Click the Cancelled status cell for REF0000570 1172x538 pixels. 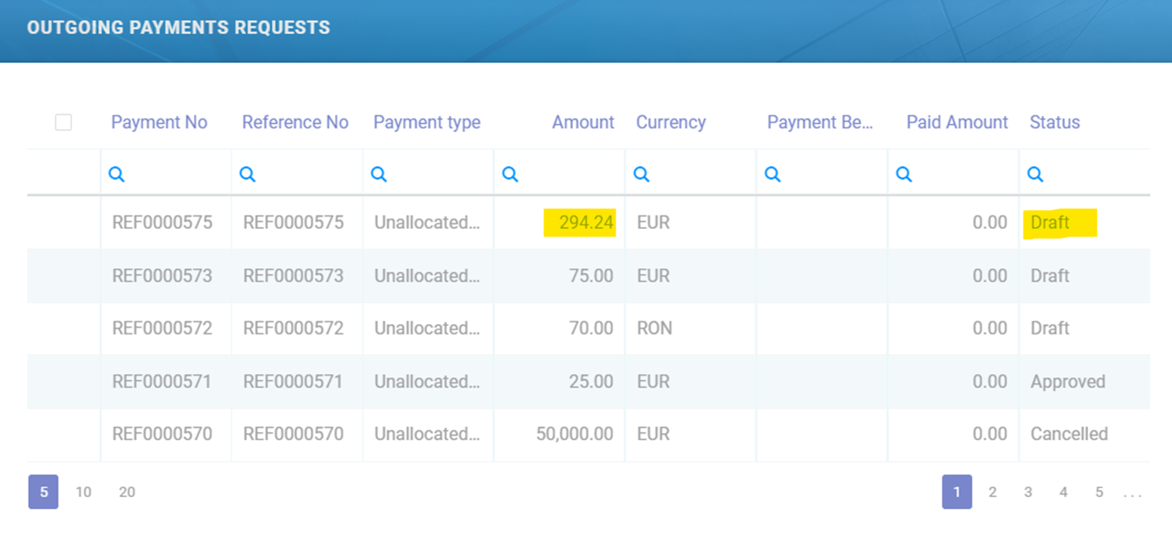point(1068,434)
